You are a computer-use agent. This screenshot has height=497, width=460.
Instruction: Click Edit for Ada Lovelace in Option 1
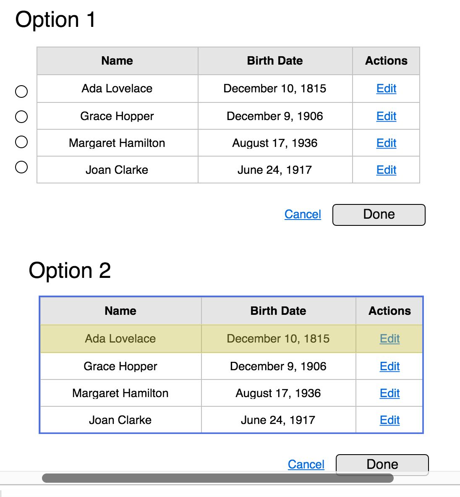point(386,89)
